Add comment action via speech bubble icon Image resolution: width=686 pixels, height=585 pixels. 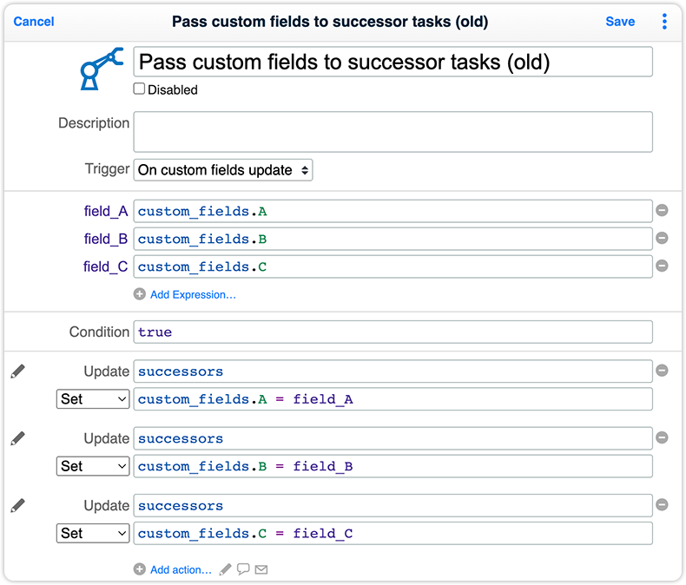[x=243, y=569]
